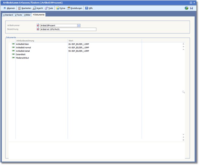
Task: Switch to the 3 Bilder tab
Action: point(27,15)
